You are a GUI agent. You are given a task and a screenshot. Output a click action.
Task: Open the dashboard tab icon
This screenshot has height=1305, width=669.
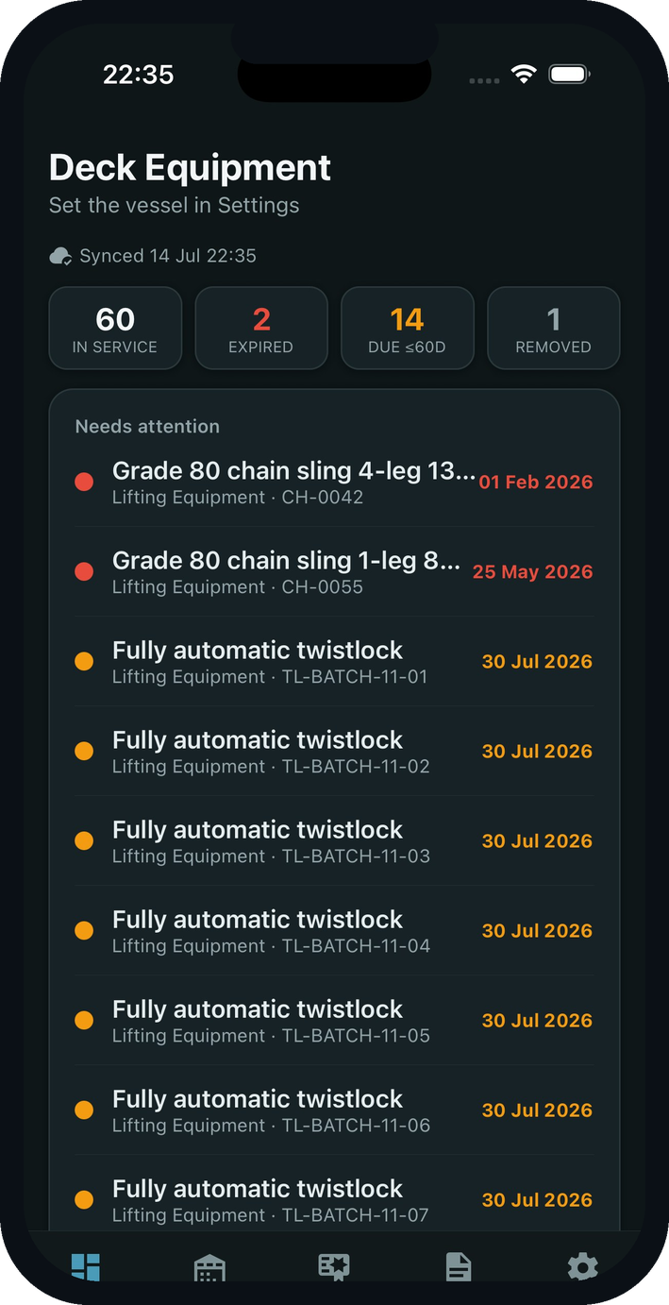click(86, 1267)
